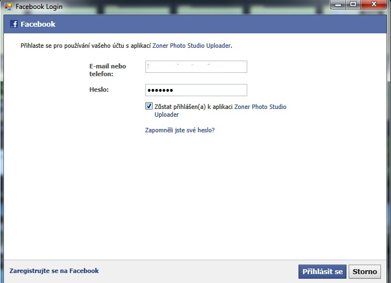The width and height of the screenshot is (391, 283).
Task: Open the Zapomněli jste své heslo? link
Action: click(x=180, y=130)
